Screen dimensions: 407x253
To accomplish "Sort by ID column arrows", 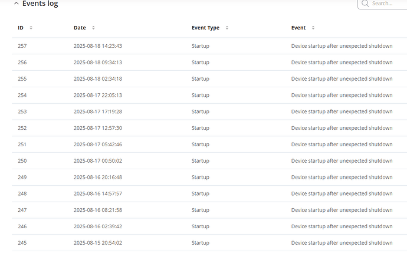I will [x=31, y=28].
